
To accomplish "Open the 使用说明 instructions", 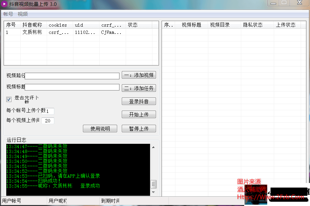I will [x=100, y=129].
